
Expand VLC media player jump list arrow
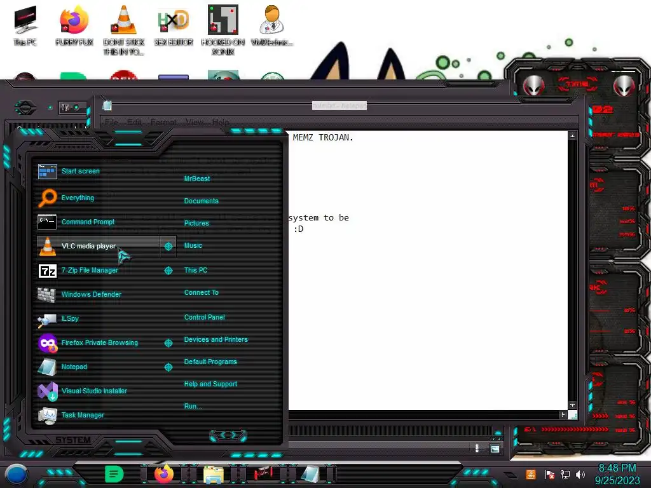(168, 246)
